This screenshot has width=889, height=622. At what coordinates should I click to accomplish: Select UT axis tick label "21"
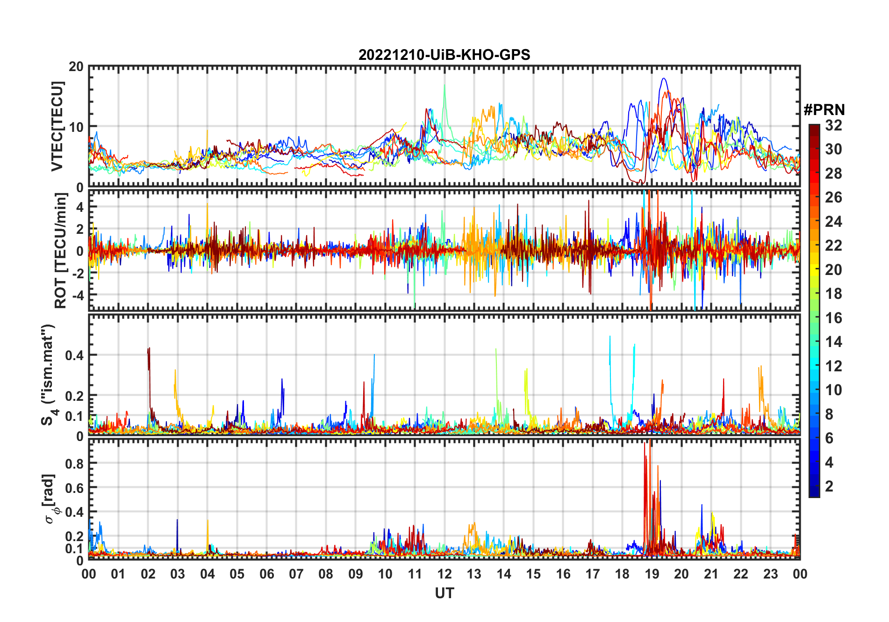pos(711,574)
